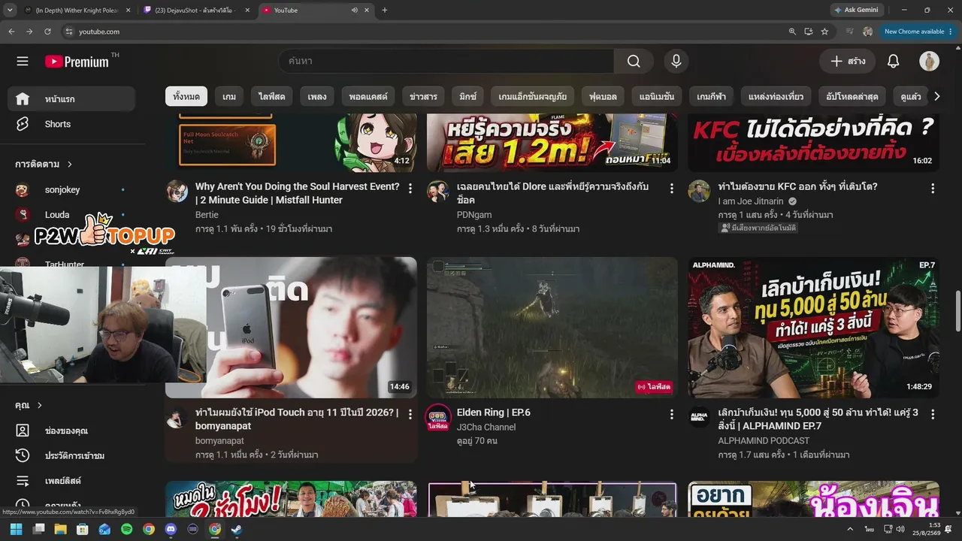Open 'ประวัติการเข้าชม' watch history link
Screen dimensions: 962x541
[x=71, y=455]
